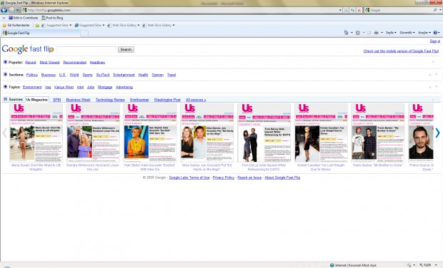Open the Kendra Wilkinson article thumbnail
Image resolution: width=443 pixels, height=268 pixels.
point(93,133)
